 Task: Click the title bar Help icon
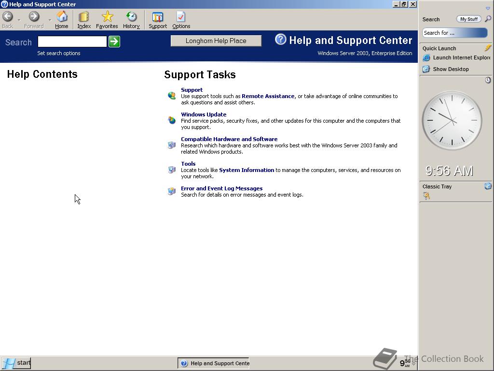tap(4, 4)
